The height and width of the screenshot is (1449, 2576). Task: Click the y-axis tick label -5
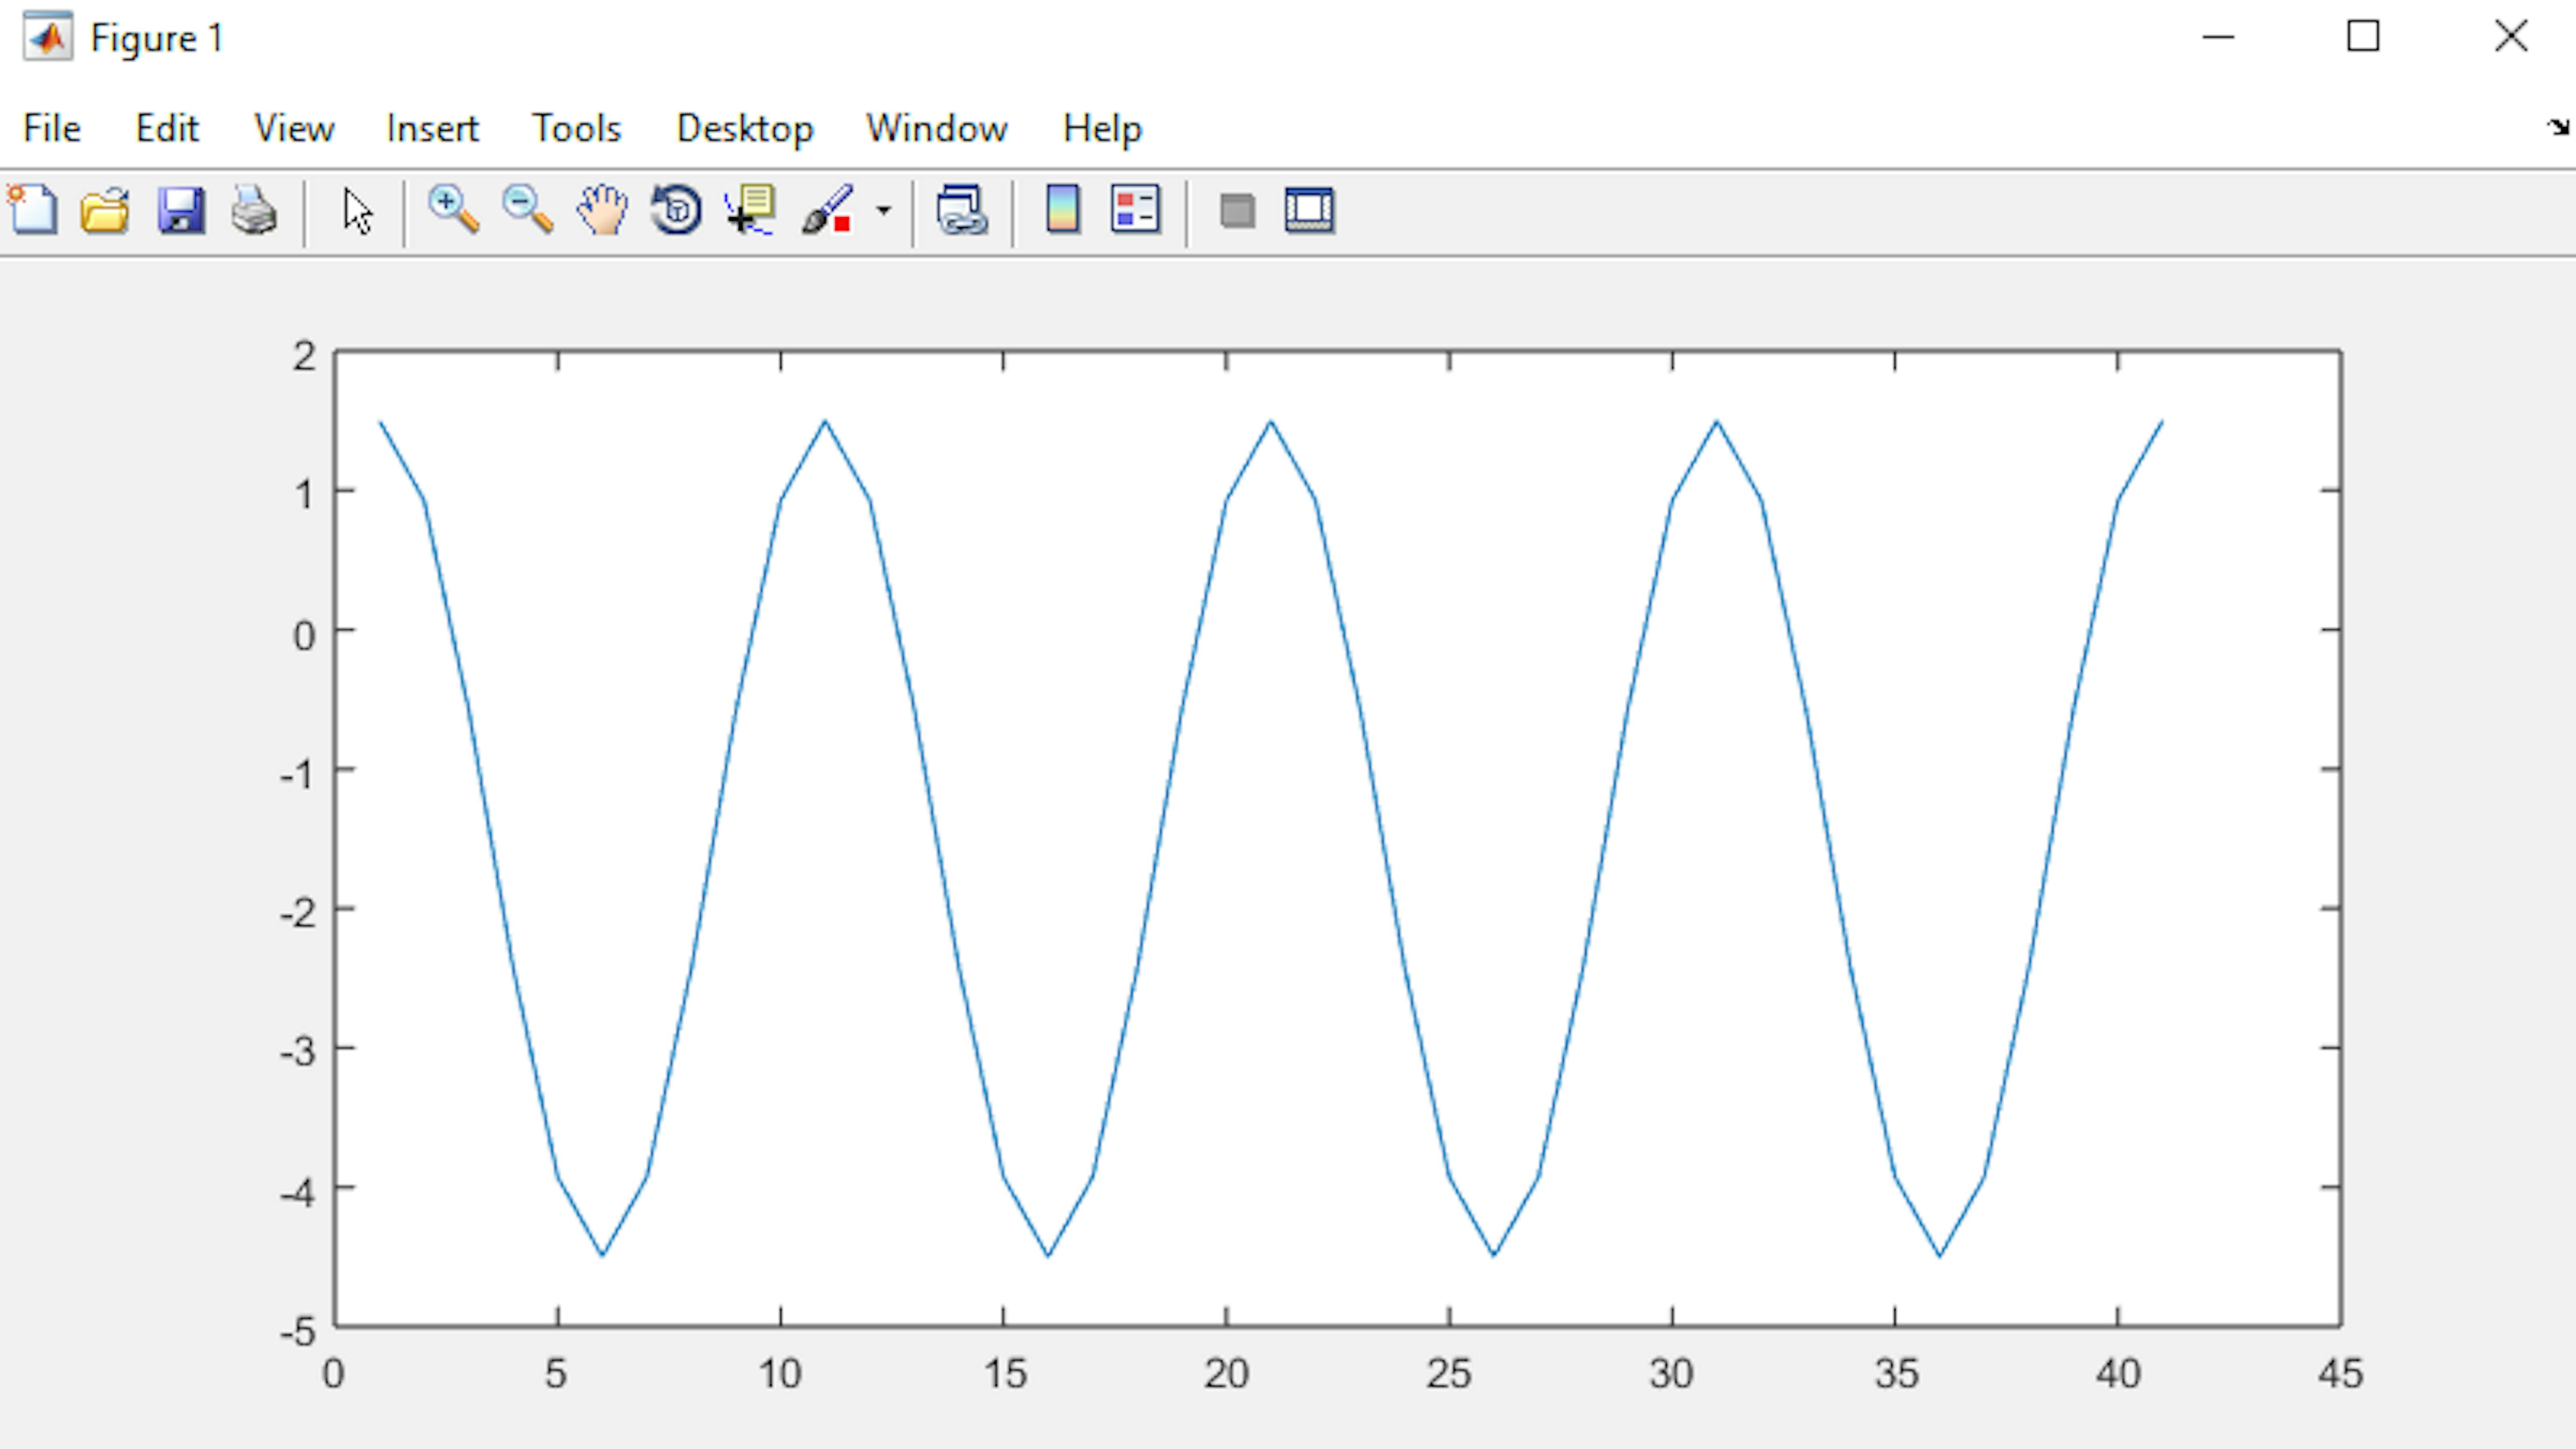[x=299, y=1332]
